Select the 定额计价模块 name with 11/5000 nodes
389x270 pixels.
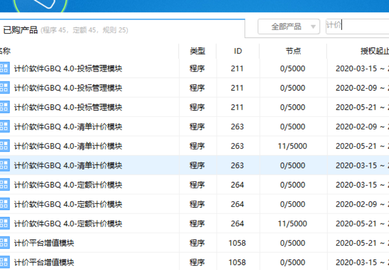pyautogui.click(x=68, y=223)
